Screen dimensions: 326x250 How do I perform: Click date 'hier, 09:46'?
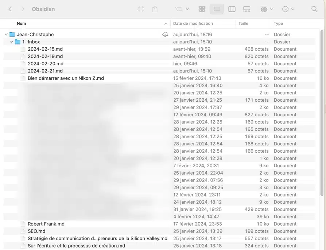[x=185, y=63]
